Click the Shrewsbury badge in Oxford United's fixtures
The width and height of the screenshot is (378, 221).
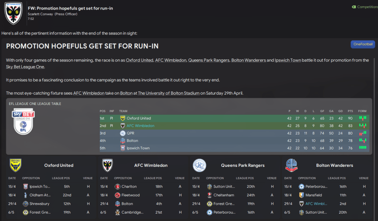click(25, 204)
